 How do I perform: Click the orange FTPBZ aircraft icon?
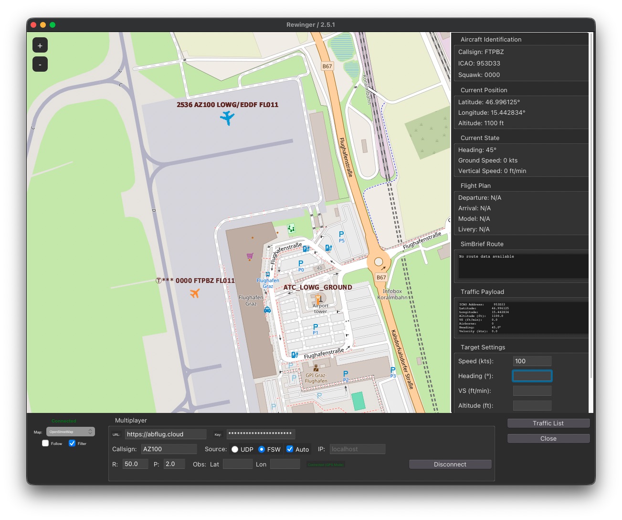(195, 293)
